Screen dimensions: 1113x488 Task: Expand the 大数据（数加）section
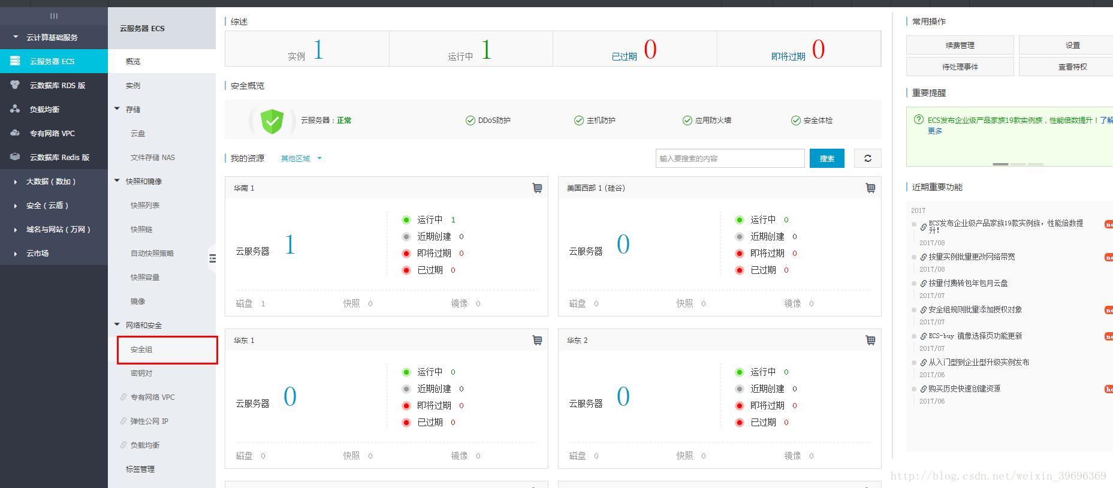tap(16, 182)
